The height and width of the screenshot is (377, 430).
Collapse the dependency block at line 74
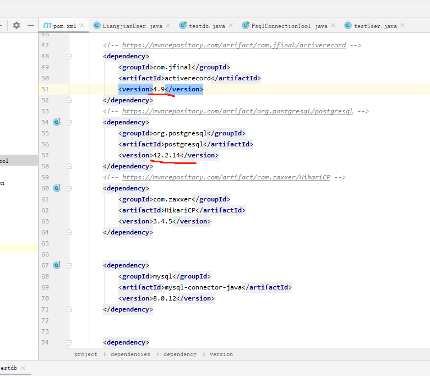click(69, 342)
